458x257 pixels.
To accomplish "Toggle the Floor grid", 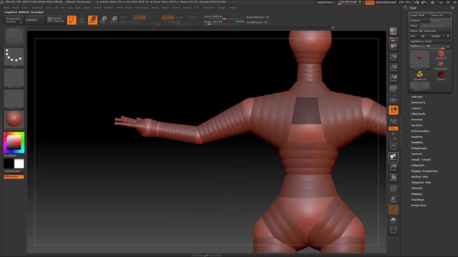I will [x=393, y=100].
